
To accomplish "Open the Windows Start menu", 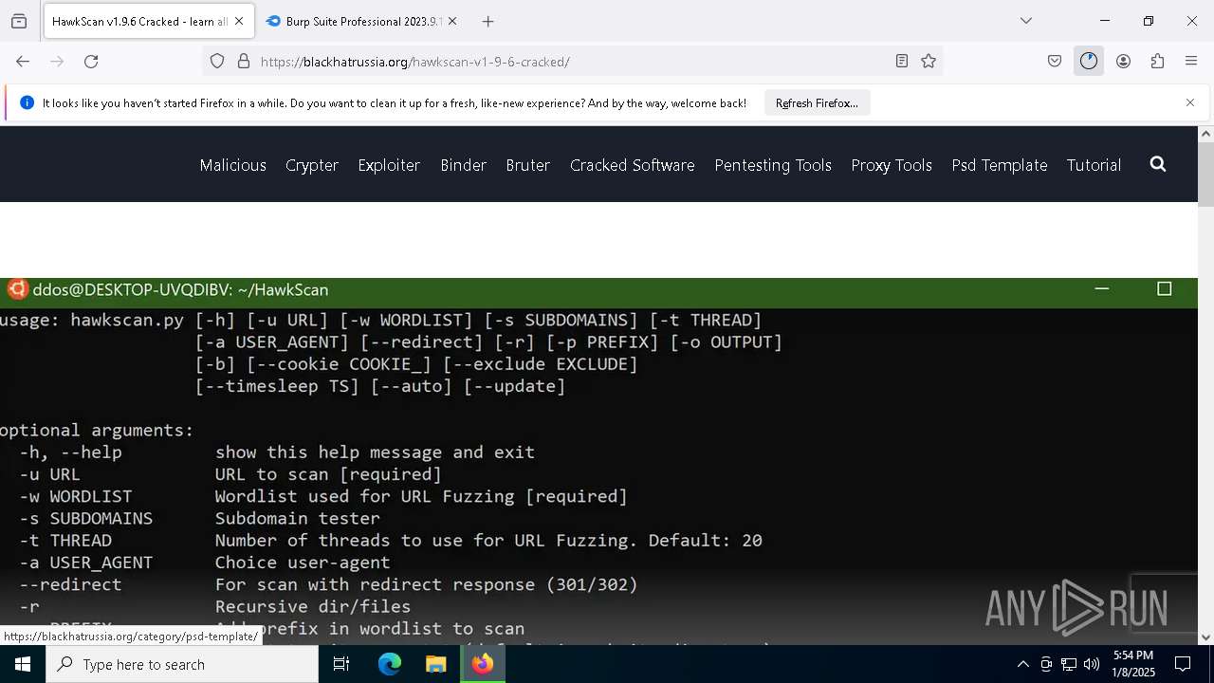I will [23, 664].
